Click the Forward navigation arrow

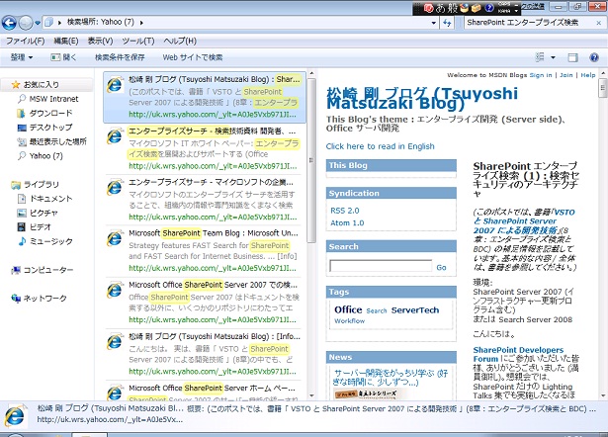(x=26, y=24)
